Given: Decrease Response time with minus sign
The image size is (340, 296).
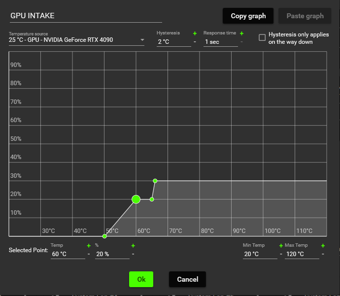Looking at the screenshot, I should (x=241, y=41).
